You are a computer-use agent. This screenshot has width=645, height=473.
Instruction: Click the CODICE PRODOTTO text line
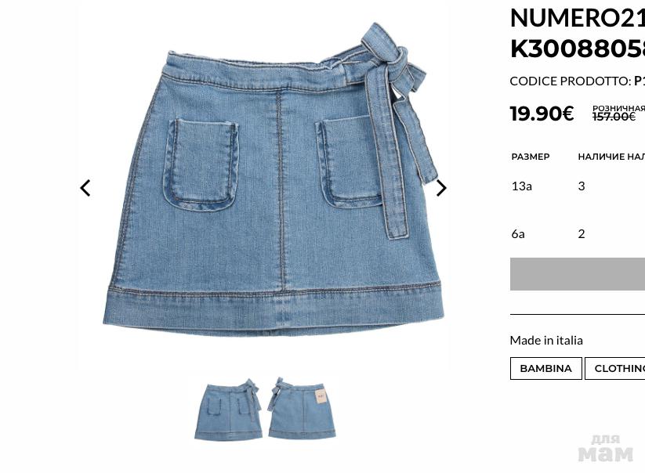pos(578,81)
